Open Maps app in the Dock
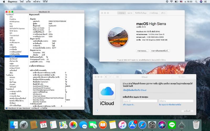Viewport: 210px width, 131px height. click(63, 125)
